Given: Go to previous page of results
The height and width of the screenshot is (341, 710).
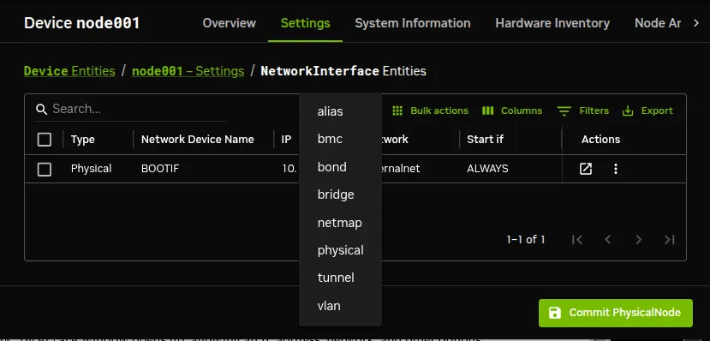Looking at the screenshot, I should 608,240.
